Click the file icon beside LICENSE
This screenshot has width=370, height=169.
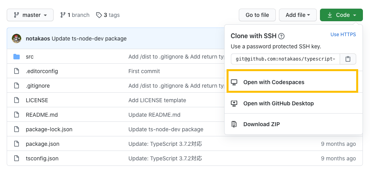pos(17,100)
